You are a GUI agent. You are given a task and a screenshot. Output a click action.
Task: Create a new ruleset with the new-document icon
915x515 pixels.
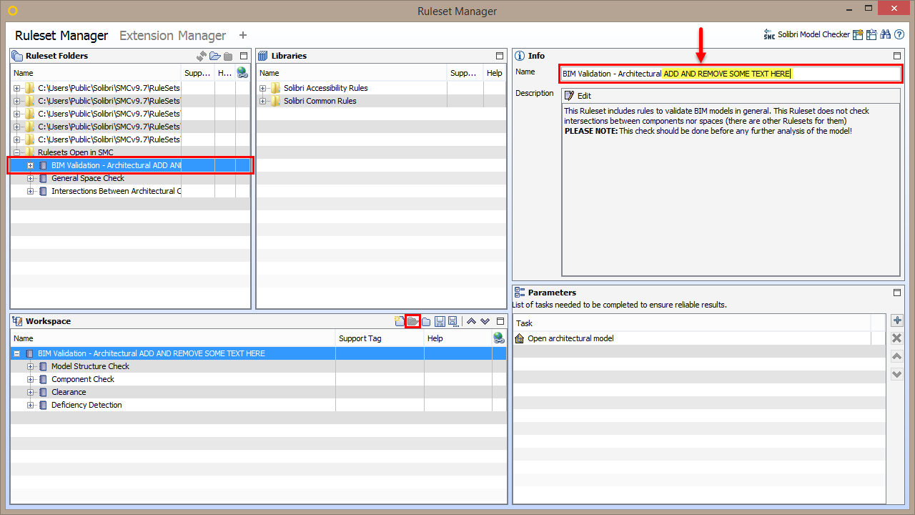(x=400, y=321)
